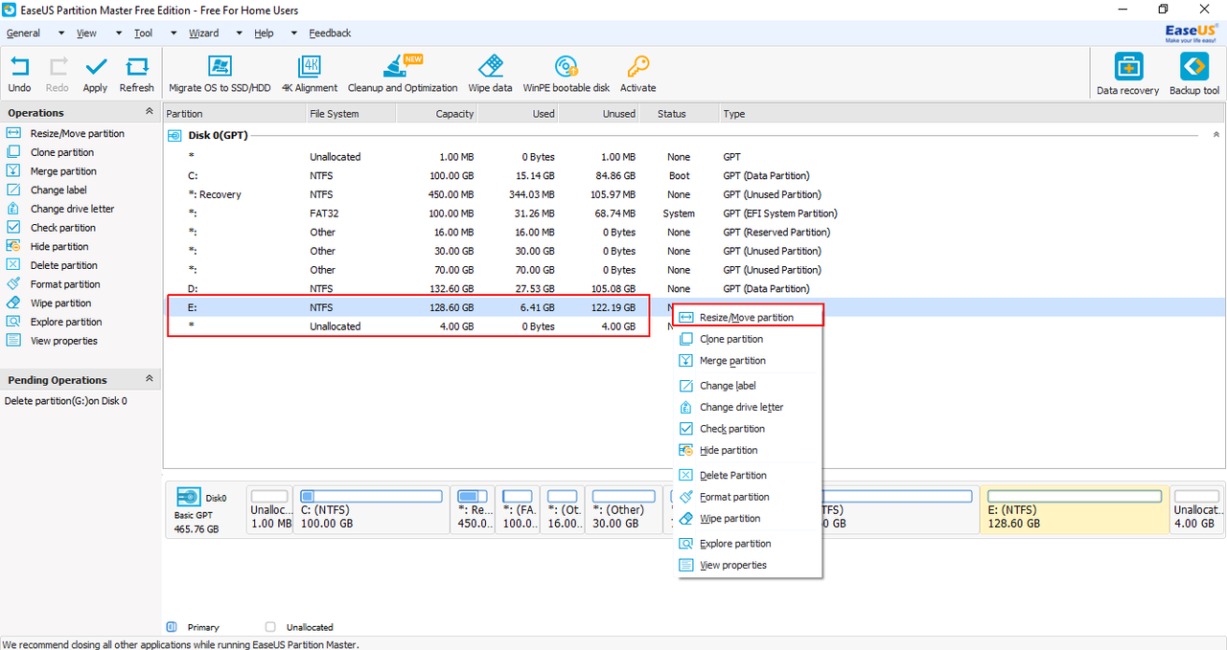Choose Wipe partition from context menu
Screen dimensions: 1227x650
coord(749,518)
